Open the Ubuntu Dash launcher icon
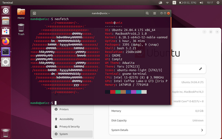Screen dimensions: 222x139 (x=6, y=11)
